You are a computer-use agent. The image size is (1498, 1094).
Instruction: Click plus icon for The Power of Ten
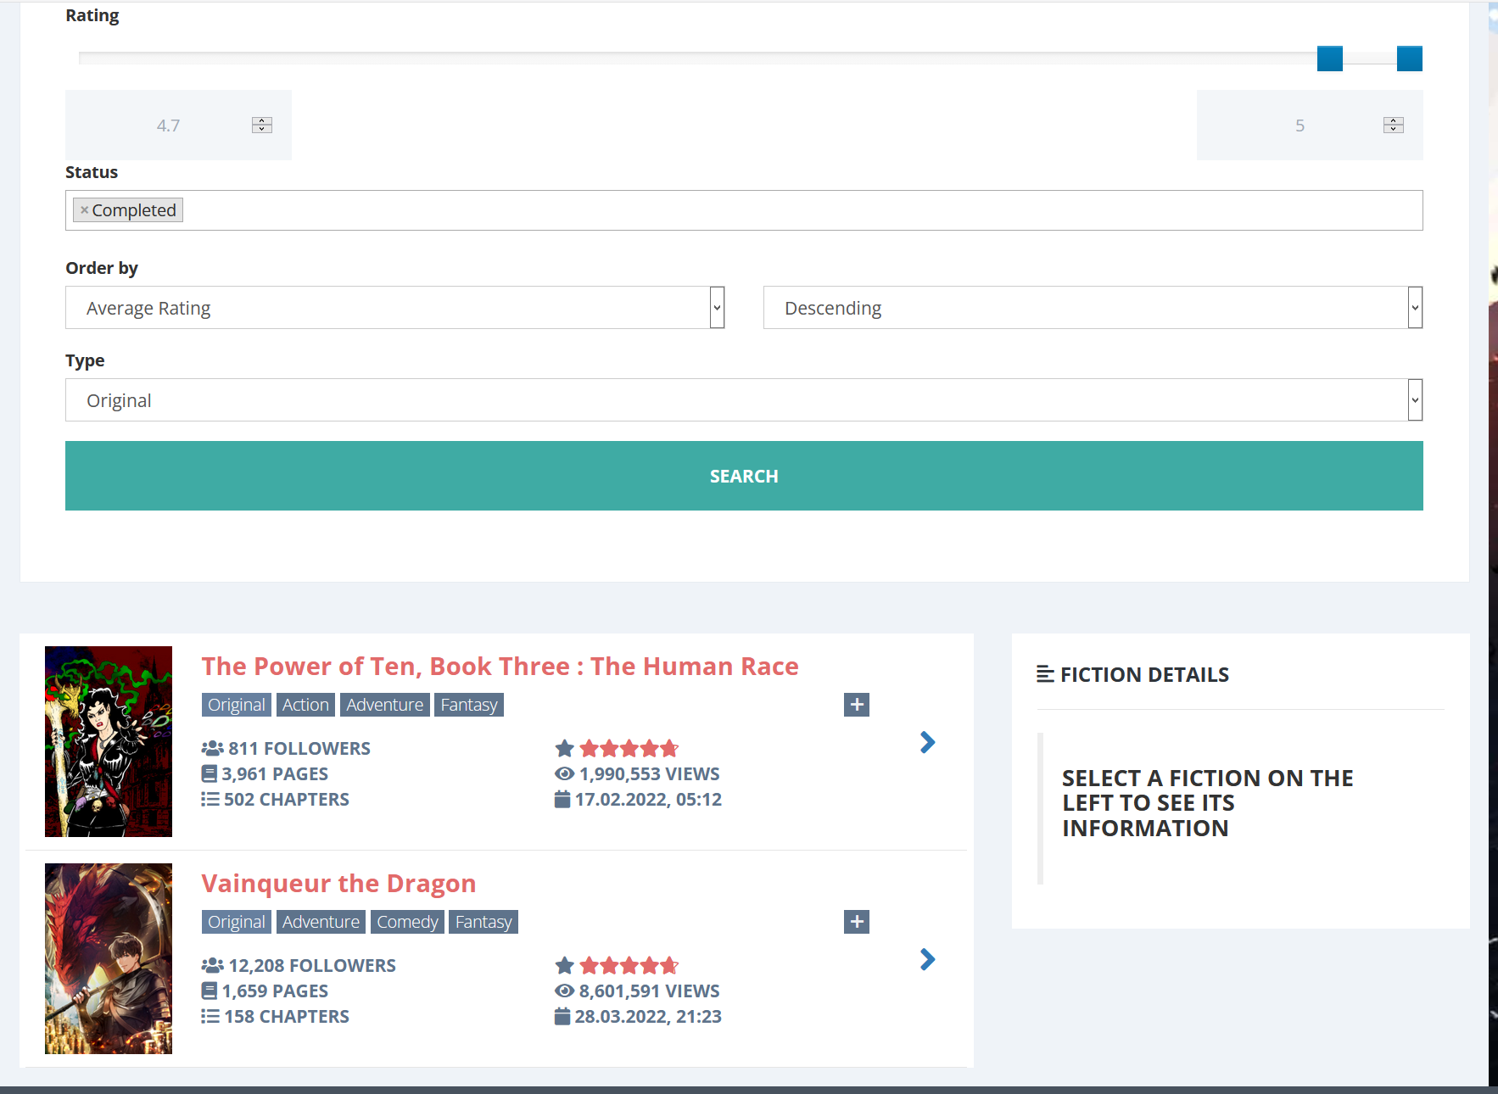click(856, 705)
